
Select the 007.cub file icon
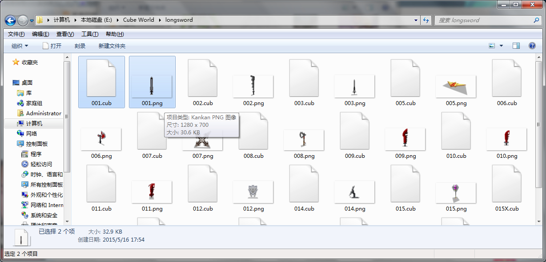coord(152,131)
